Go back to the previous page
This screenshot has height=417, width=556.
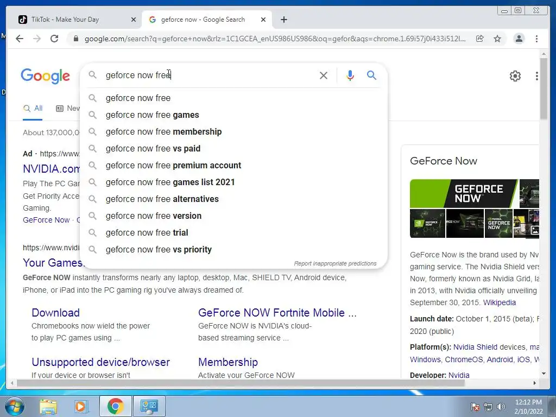(x=20, y=39)
